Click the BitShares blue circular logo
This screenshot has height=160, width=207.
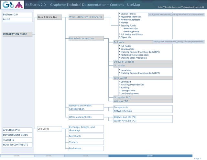12,5
